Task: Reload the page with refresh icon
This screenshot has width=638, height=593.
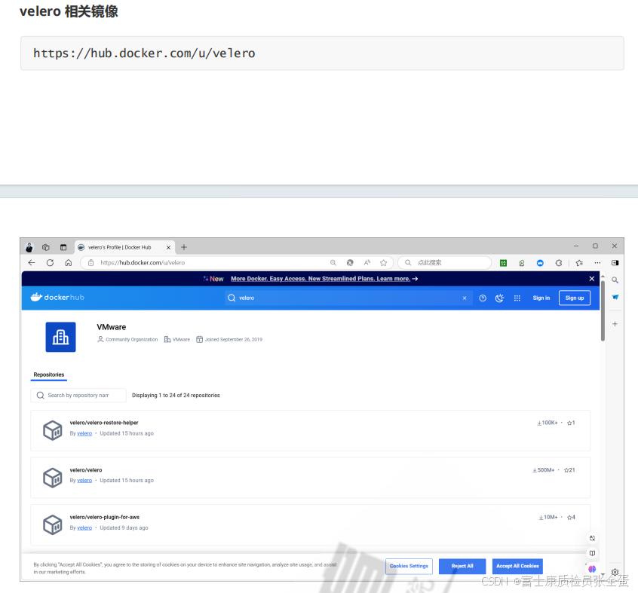Action: (x=50, y=262)
